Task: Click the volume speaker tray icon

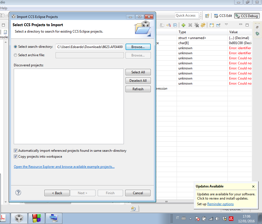Action: 217,218
